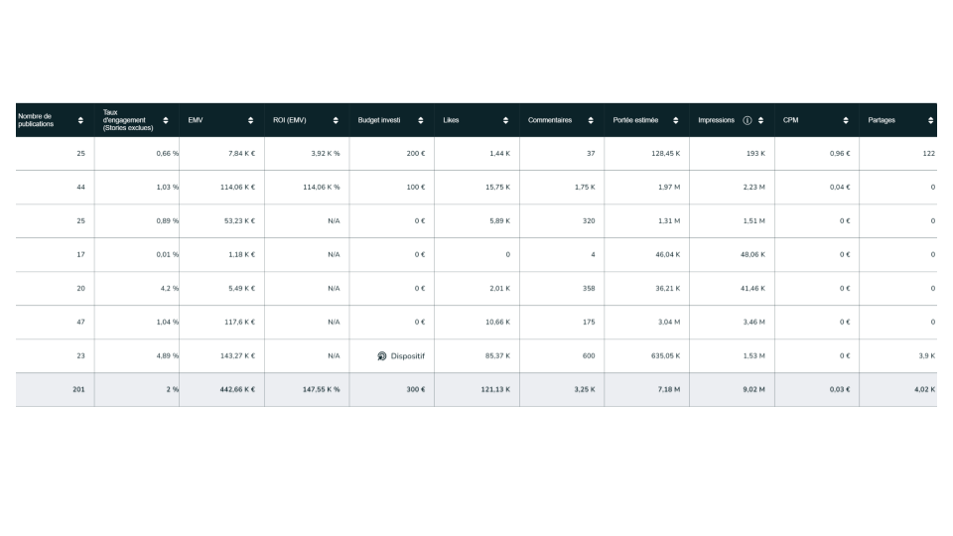Sort by CPM column arrows
The image size is (953, 536).
846,120
